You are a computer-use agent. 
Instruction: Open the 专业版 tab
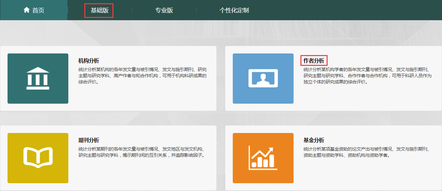pos(164,10)
